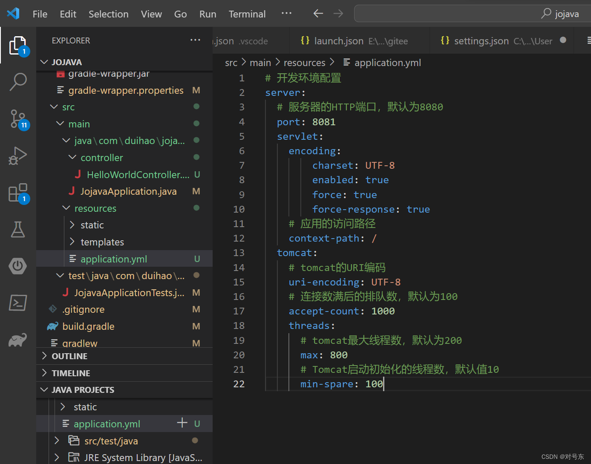
Task: Open the Explorer view in activity bar
Action: 17,46
